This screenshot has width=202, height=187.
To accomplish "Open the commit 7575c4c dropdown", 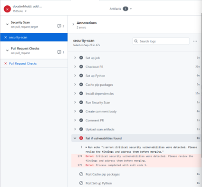I will click(x=26, y=11).
